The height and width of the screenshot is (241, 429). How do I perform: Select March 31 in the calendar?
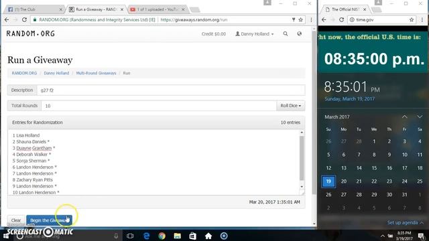tap(404, 195)
